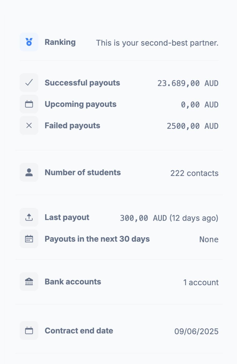
Task: Click the Payouts in next 30 days calendar icon
Action: (29, 239)
